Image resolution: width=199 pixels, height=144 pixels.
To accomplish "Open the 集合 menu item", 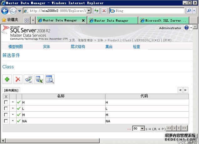I will coord(109,47).
